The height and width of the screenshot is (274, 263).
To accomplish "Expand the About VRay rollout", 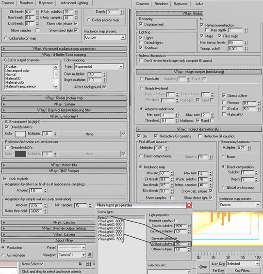I will [49, 241].
